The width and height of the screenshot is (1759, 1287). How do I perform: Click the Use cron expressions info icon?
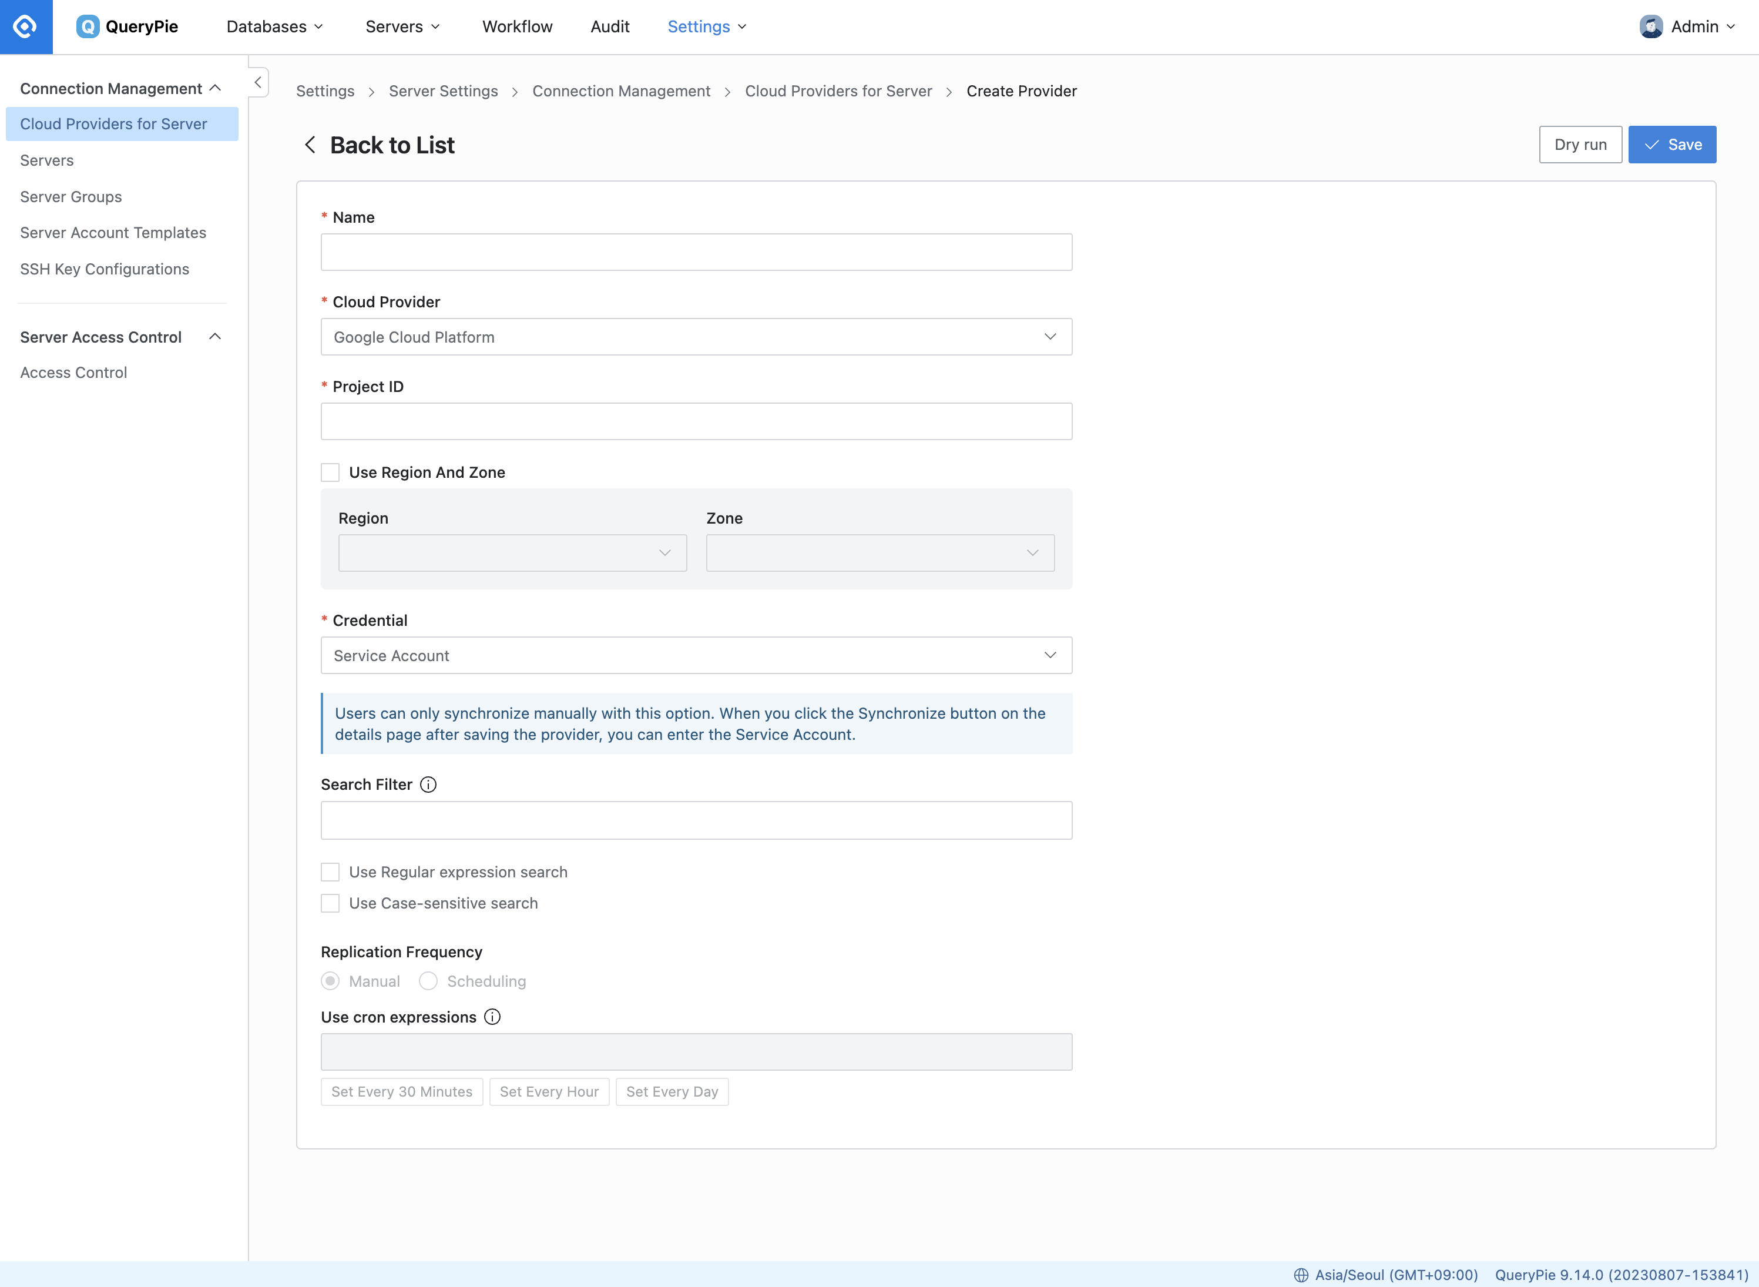[492, 1017]
